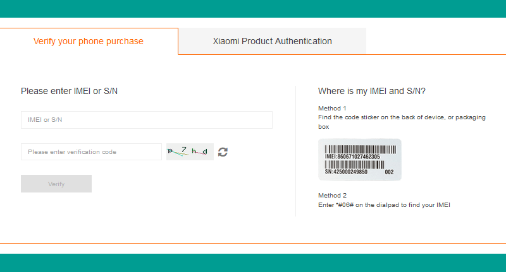
Task: Refresh the captcha verification image
Action: tap(223, 152)
